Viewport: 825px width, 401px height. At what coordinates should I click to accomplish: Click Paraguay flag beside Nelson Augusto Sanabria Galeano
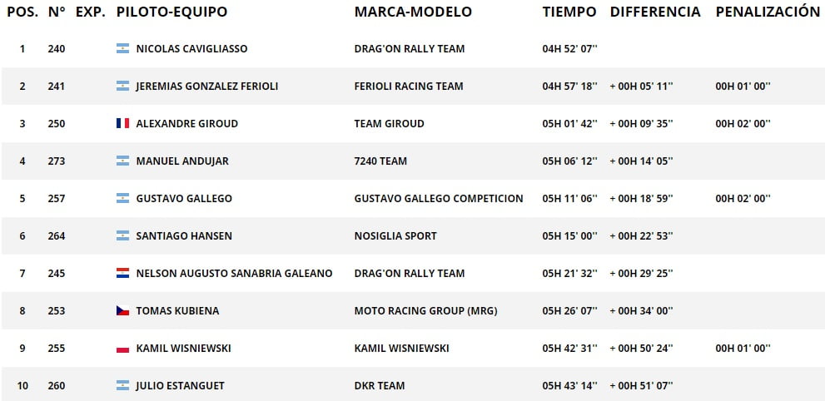click(x=122, y=273)
